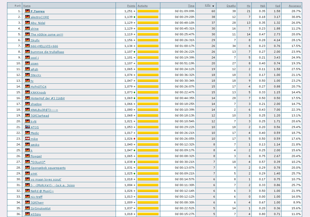Click the flag icon beside eSSpiu
Viewport: 310px width, 217px height.
point(27,214)
